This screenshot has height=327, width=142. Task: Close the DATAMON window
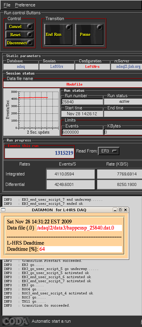click(125, 210)
